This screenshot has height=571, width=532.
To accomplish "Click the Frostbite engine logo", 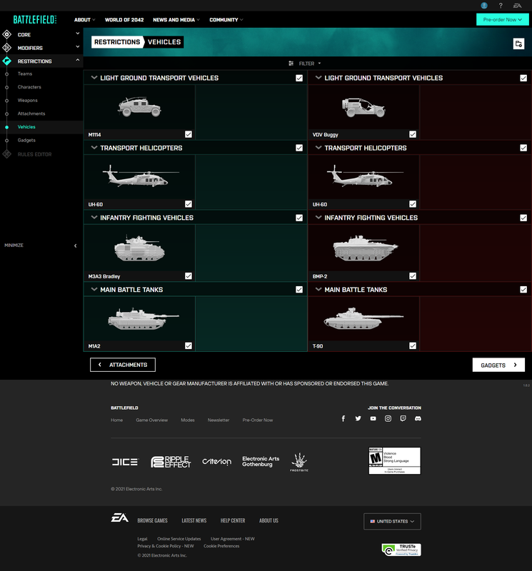I will [x=299, y=462].
